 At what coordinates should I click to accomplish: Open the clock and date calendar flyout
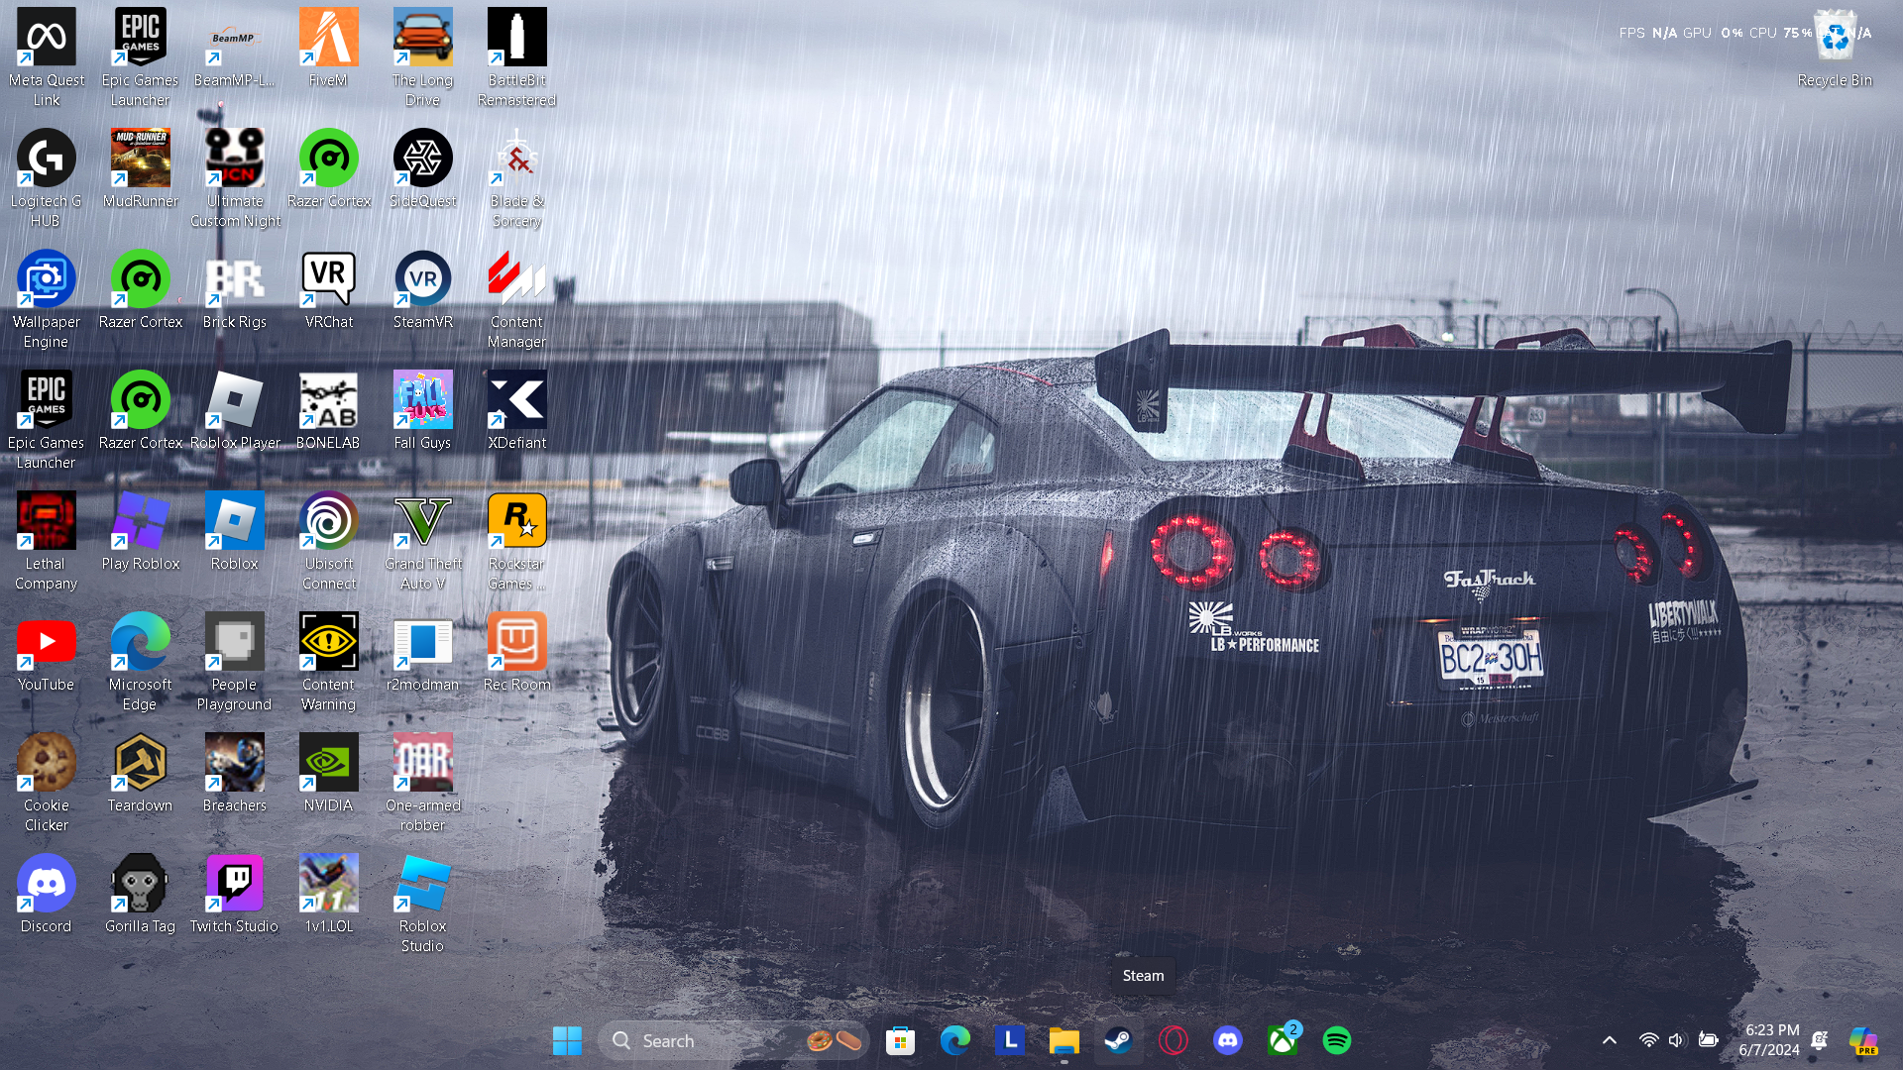click(x=1770, y=1040)
